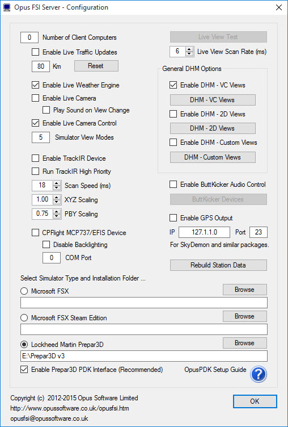Click the GPS Port field
The height and width of the screenshot is (427, 288).
click(x=259, y=232)
